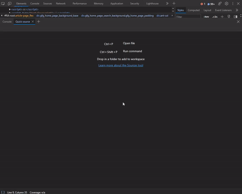Select the div.gfg_home_page_search_background breadcrumb
242x194 pixels.
coord(117,16)
